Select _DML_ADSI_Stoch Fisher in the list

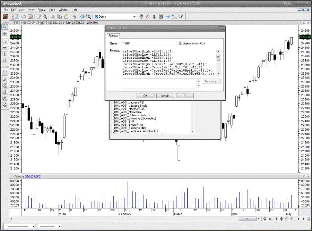click(128, 125)
